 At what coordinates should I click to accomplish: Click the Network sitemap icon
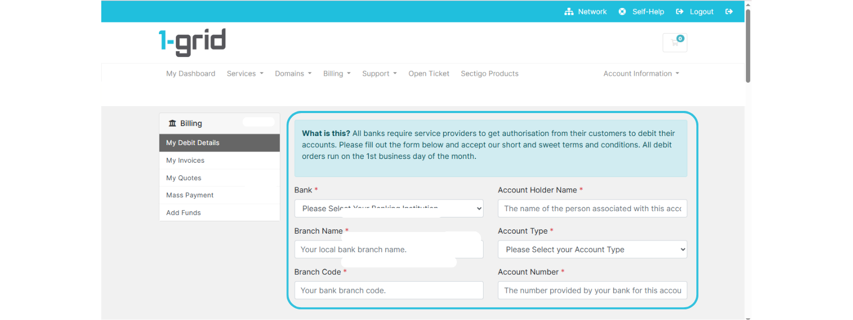pos(569,12)
